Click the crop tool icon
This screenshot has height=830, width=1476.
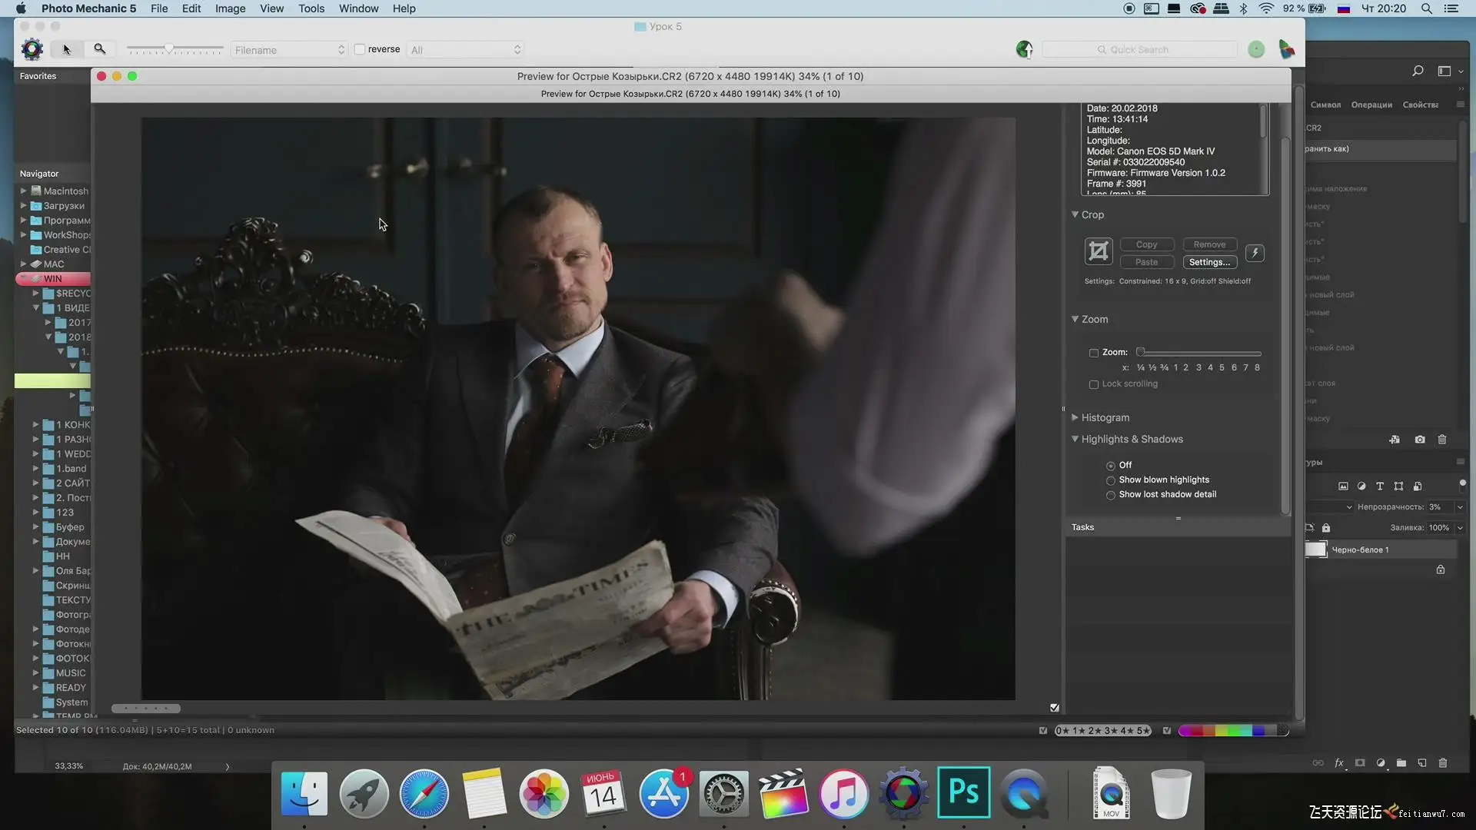[x=1099, y=251]
